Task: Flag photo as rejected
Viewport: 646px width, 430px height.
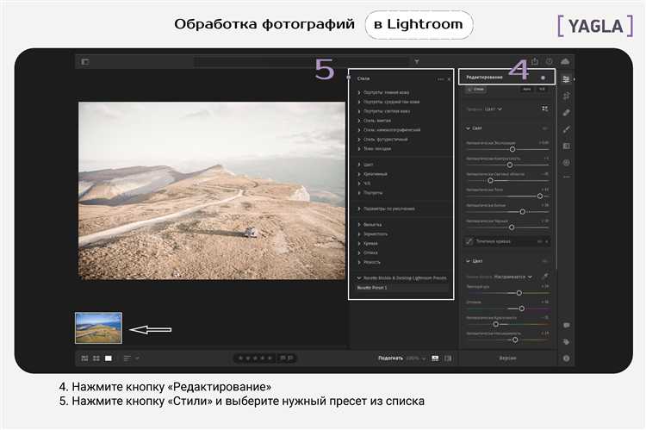Action: coord(290,358)
